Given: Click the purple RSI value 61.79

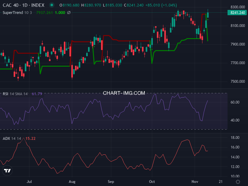Looking at the screenshot, I should (37, 93).
